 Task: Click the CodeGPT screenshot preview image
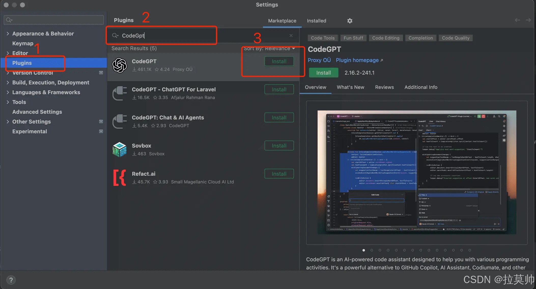point(417,172)
